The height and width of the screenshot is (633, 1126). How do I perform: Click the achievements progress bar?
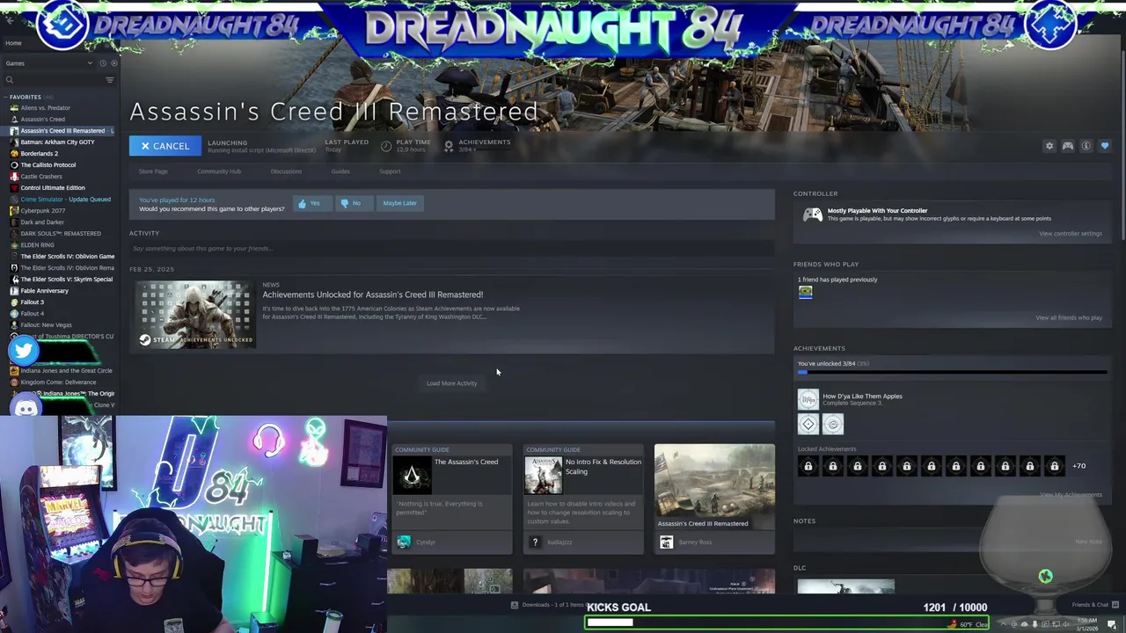point(952,373)
